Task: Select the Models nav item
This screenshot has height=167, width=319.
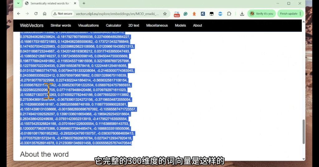Action: [180, 26]
